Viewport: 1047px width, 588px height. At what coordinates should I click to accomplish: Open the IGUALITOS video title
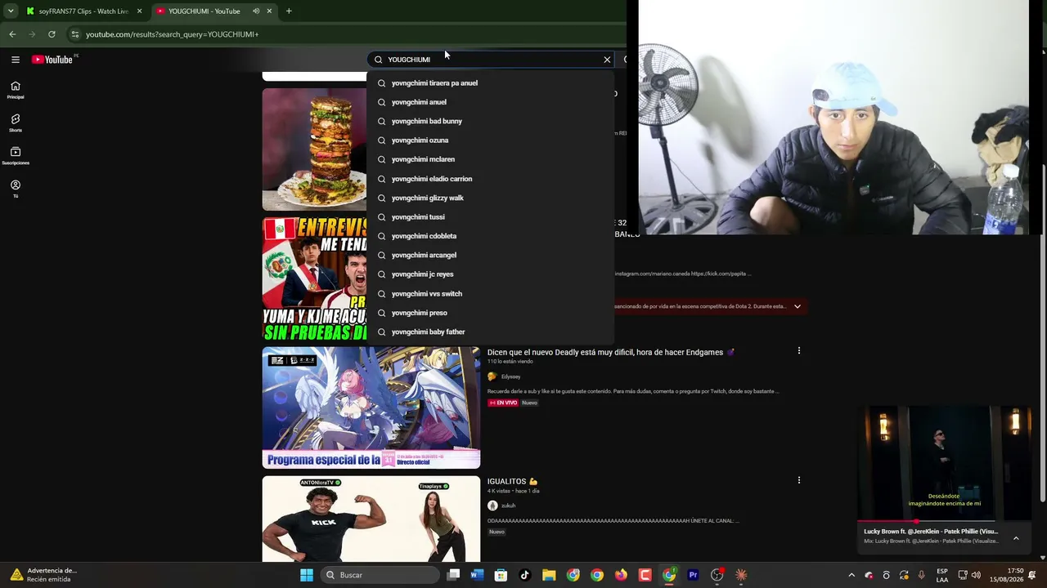512,482
